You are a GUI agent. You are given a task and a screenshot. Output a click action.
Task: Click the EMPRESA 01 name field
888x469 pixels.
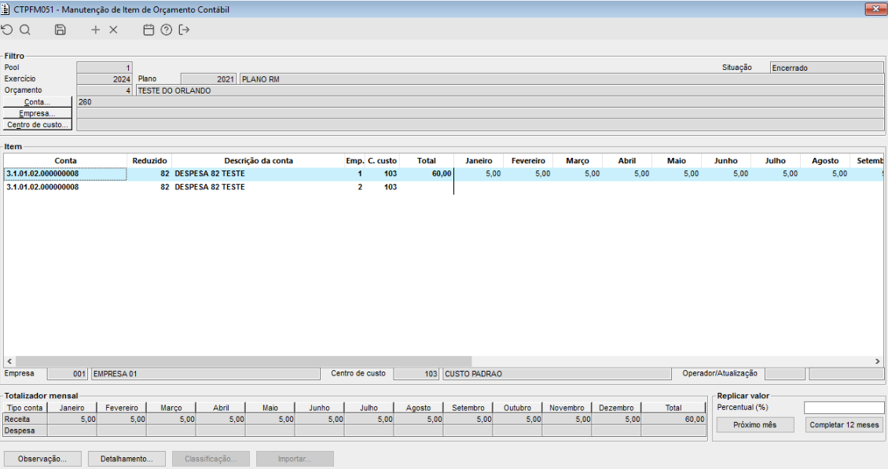(x=206, y=374)
